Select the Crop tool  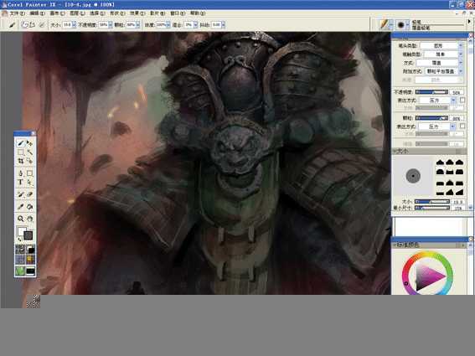20,161
